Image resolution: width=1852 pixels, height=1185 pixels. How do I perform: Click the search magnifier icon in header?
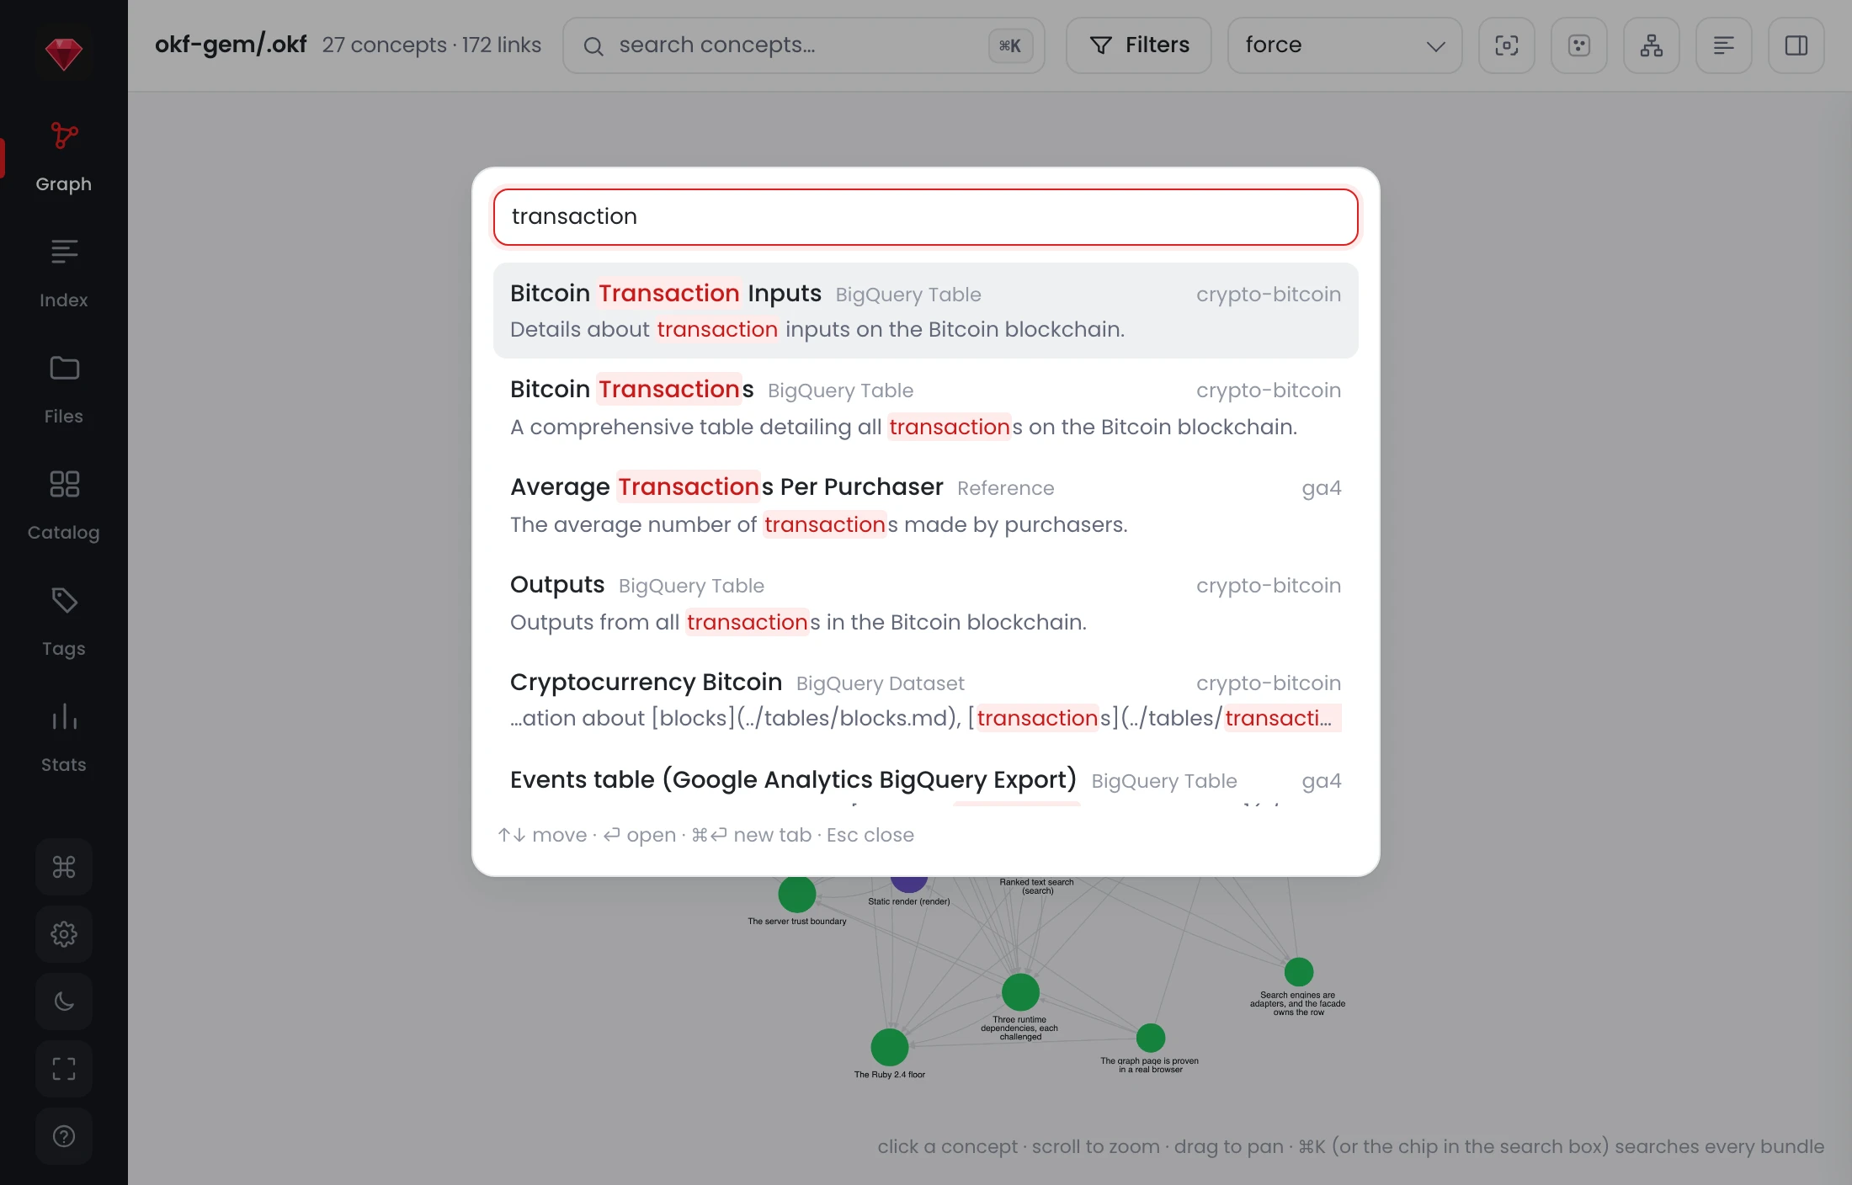[x=593, y=46]
